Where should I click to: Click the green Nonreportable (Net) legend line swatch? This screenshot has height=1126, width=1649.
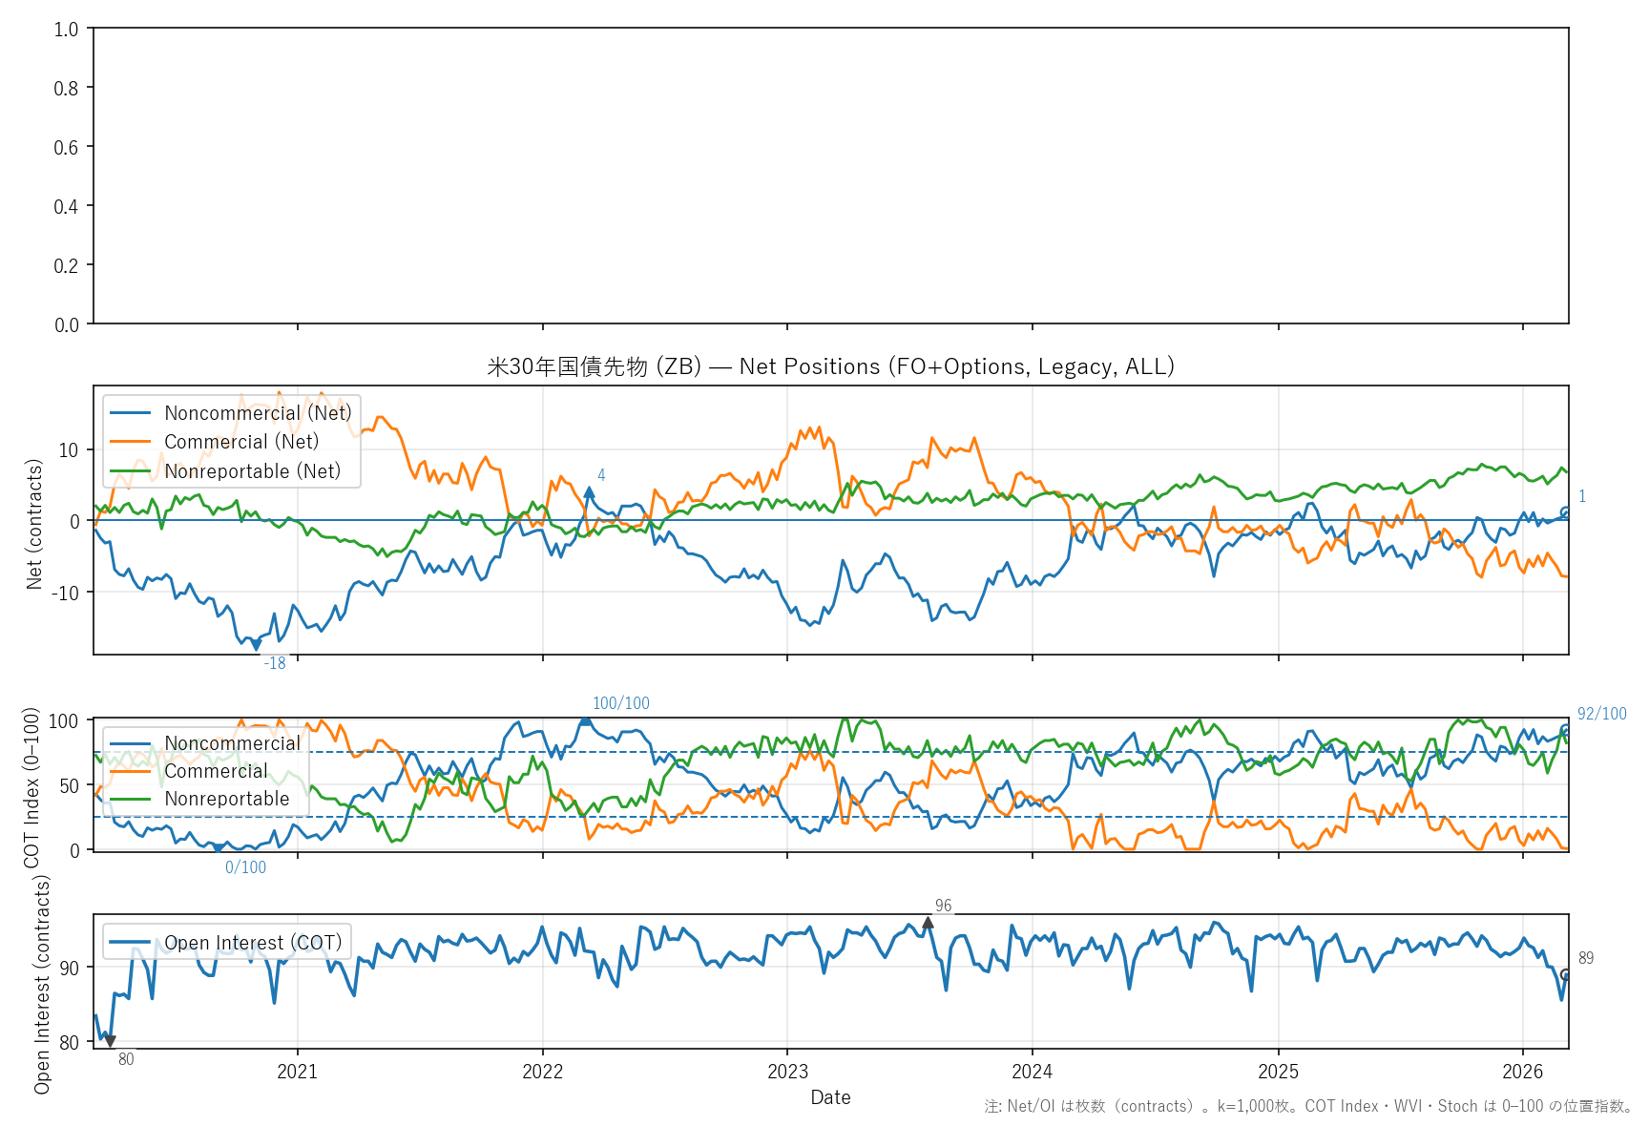click(x=131, y=471)
